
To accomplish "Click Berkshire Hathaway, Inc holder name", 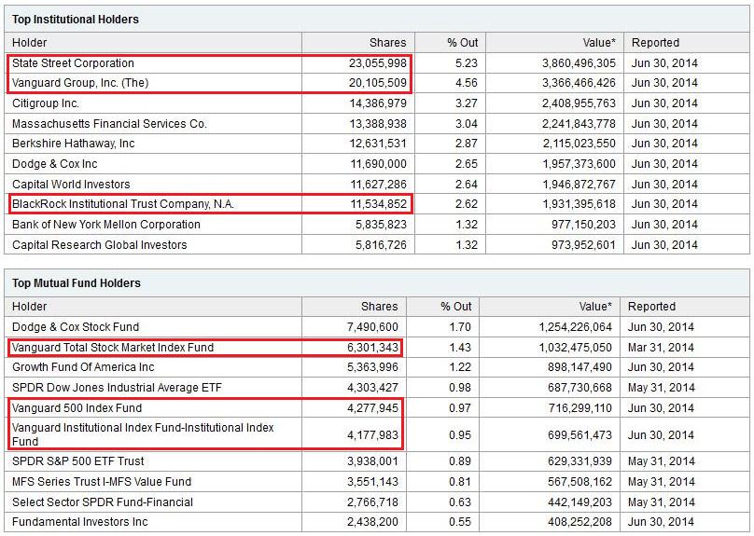I will [73, 144].
